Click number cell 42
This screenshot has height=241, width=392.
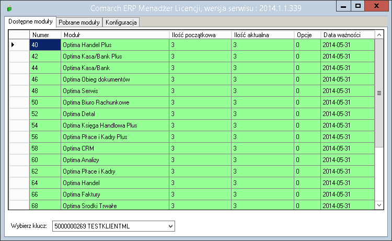click(45, 56)
